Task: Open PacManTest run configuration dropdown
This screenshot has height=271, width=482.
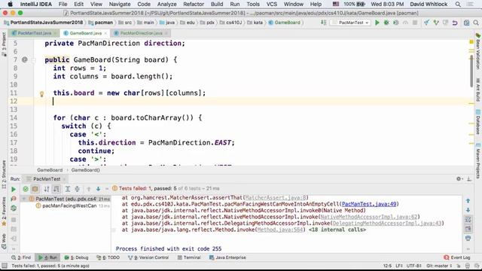Action: click(350, 23)
